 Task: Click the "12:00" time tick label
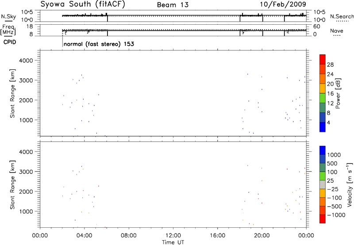173,236
